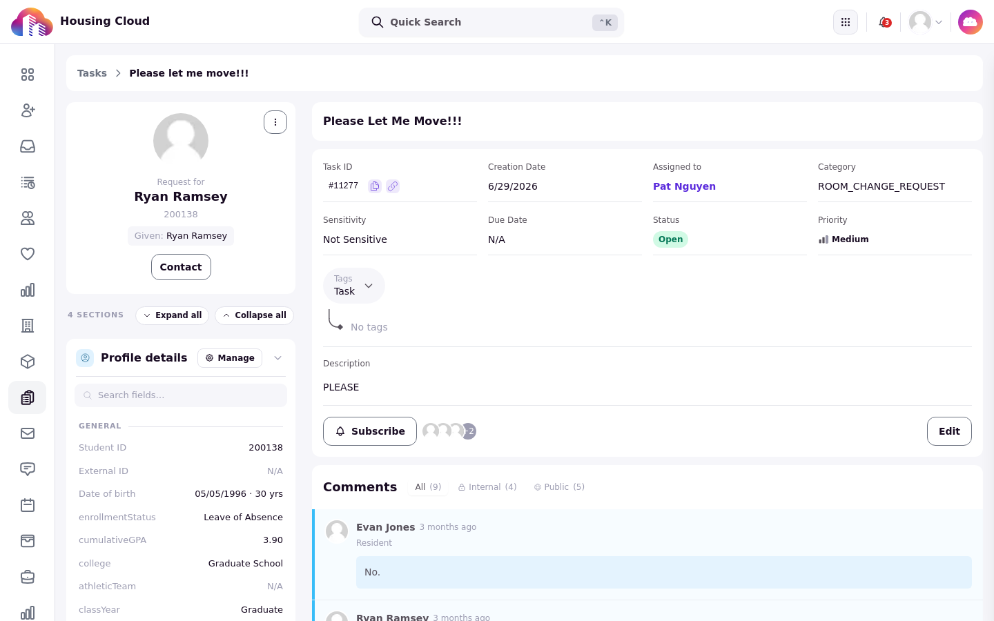
Task: Open Pat Nguyen assignee link
Action: tap(684, 186)
